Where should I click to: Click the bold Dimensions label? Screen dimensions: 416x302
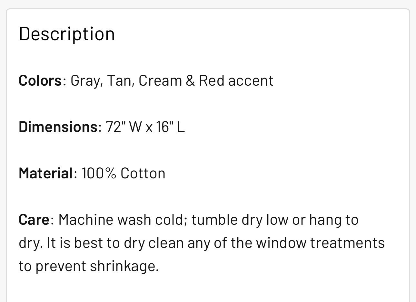point(58,127)
